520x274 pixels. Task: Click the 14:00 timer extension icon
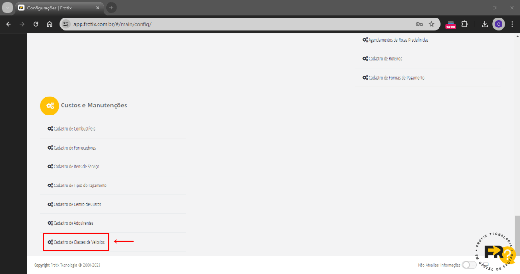click(450, 25)
